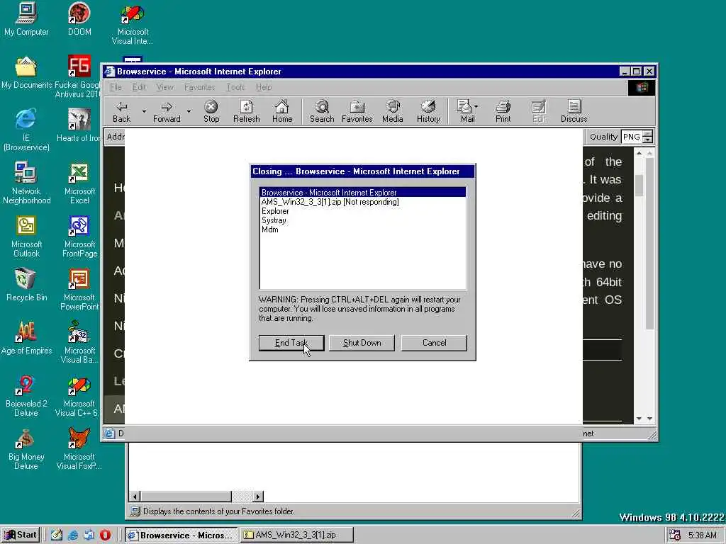Launch DOOM from the desktop
The width and height of the screenshot is (726, 544).
(79, 19)
